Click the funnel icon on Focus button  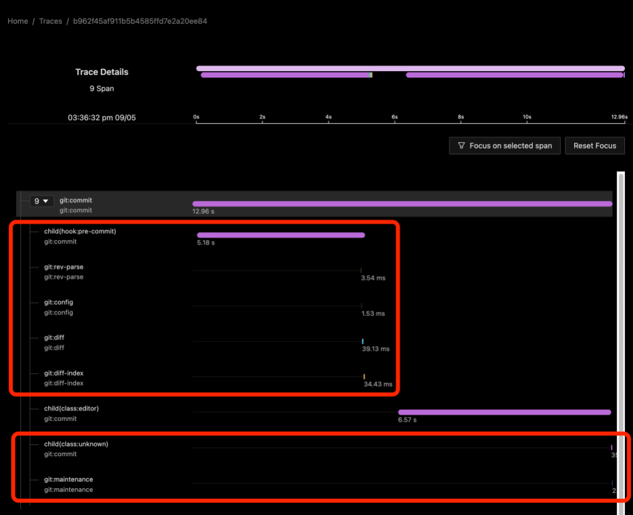click(x=462, y=145)
